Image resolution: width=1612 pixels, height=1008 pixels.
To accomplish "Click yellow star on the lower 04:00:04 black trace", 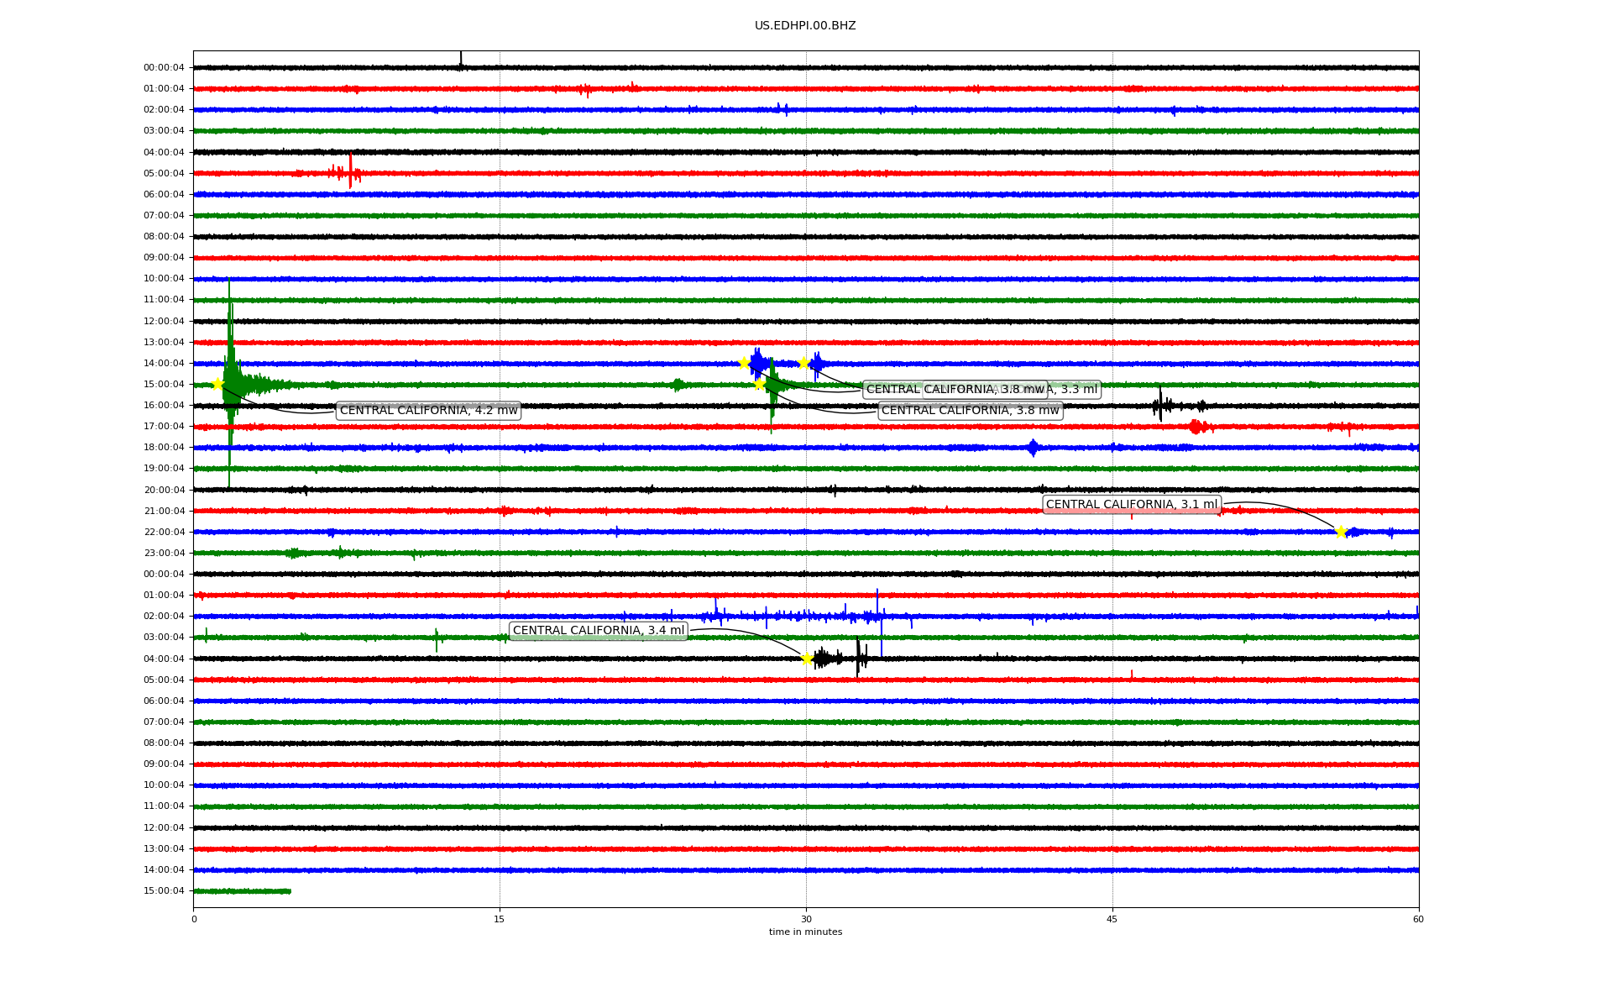I will click(807, 659).
